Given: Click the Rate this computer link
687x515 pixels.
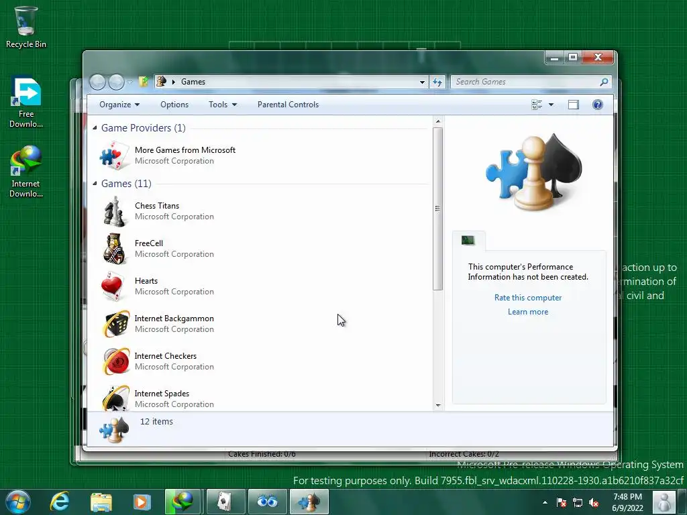Looking at the screenshot, I should [528, 297].
